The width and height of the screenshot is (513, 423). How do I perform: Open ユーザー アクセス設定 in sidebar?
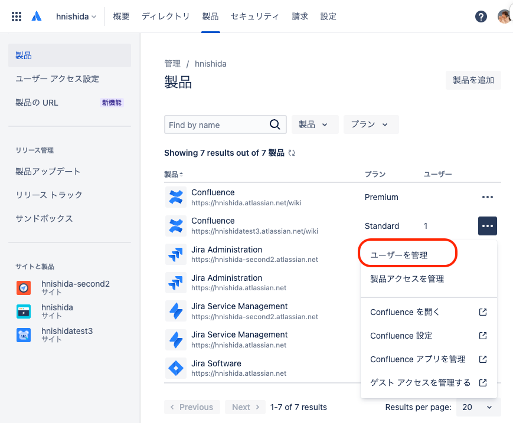coord(70,79)
